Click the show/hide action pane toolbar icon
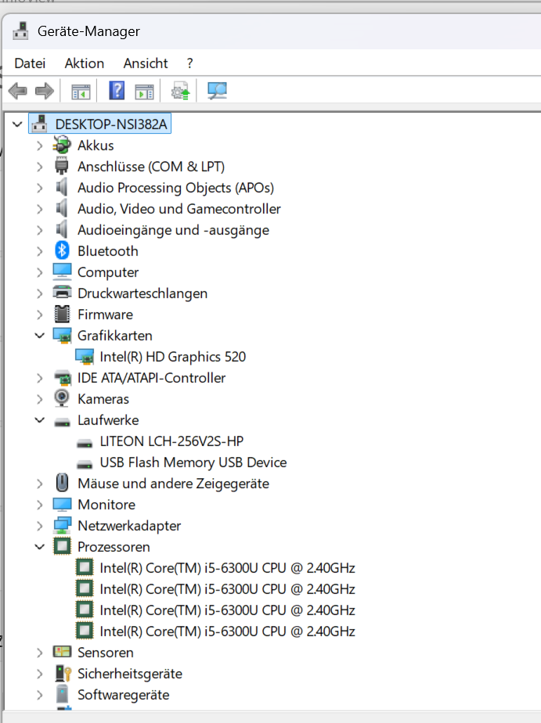 tap(144, 92)
